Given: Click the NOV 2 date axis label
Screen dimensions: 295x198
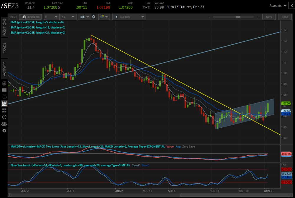Looking at the screenshot, I should pos(268,191).
